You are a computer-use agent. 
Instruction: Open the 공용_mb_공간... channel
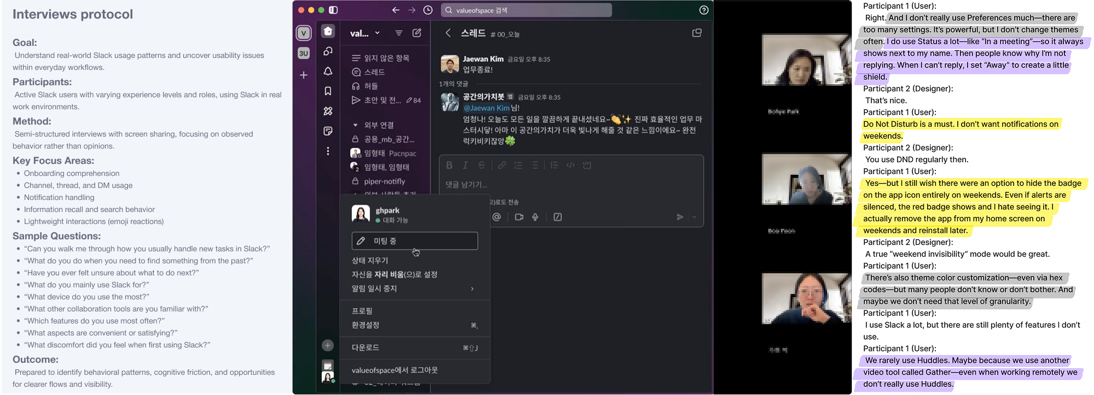point(384,139)
